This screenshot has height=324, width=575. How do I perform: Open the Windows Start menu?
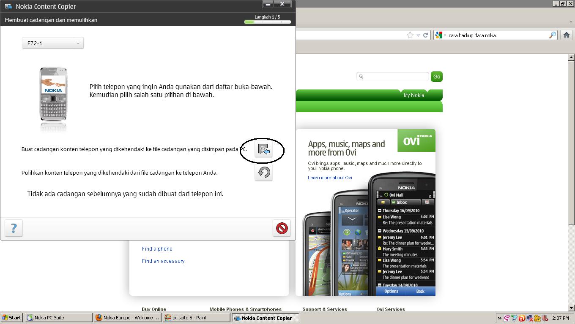point(11,318)
